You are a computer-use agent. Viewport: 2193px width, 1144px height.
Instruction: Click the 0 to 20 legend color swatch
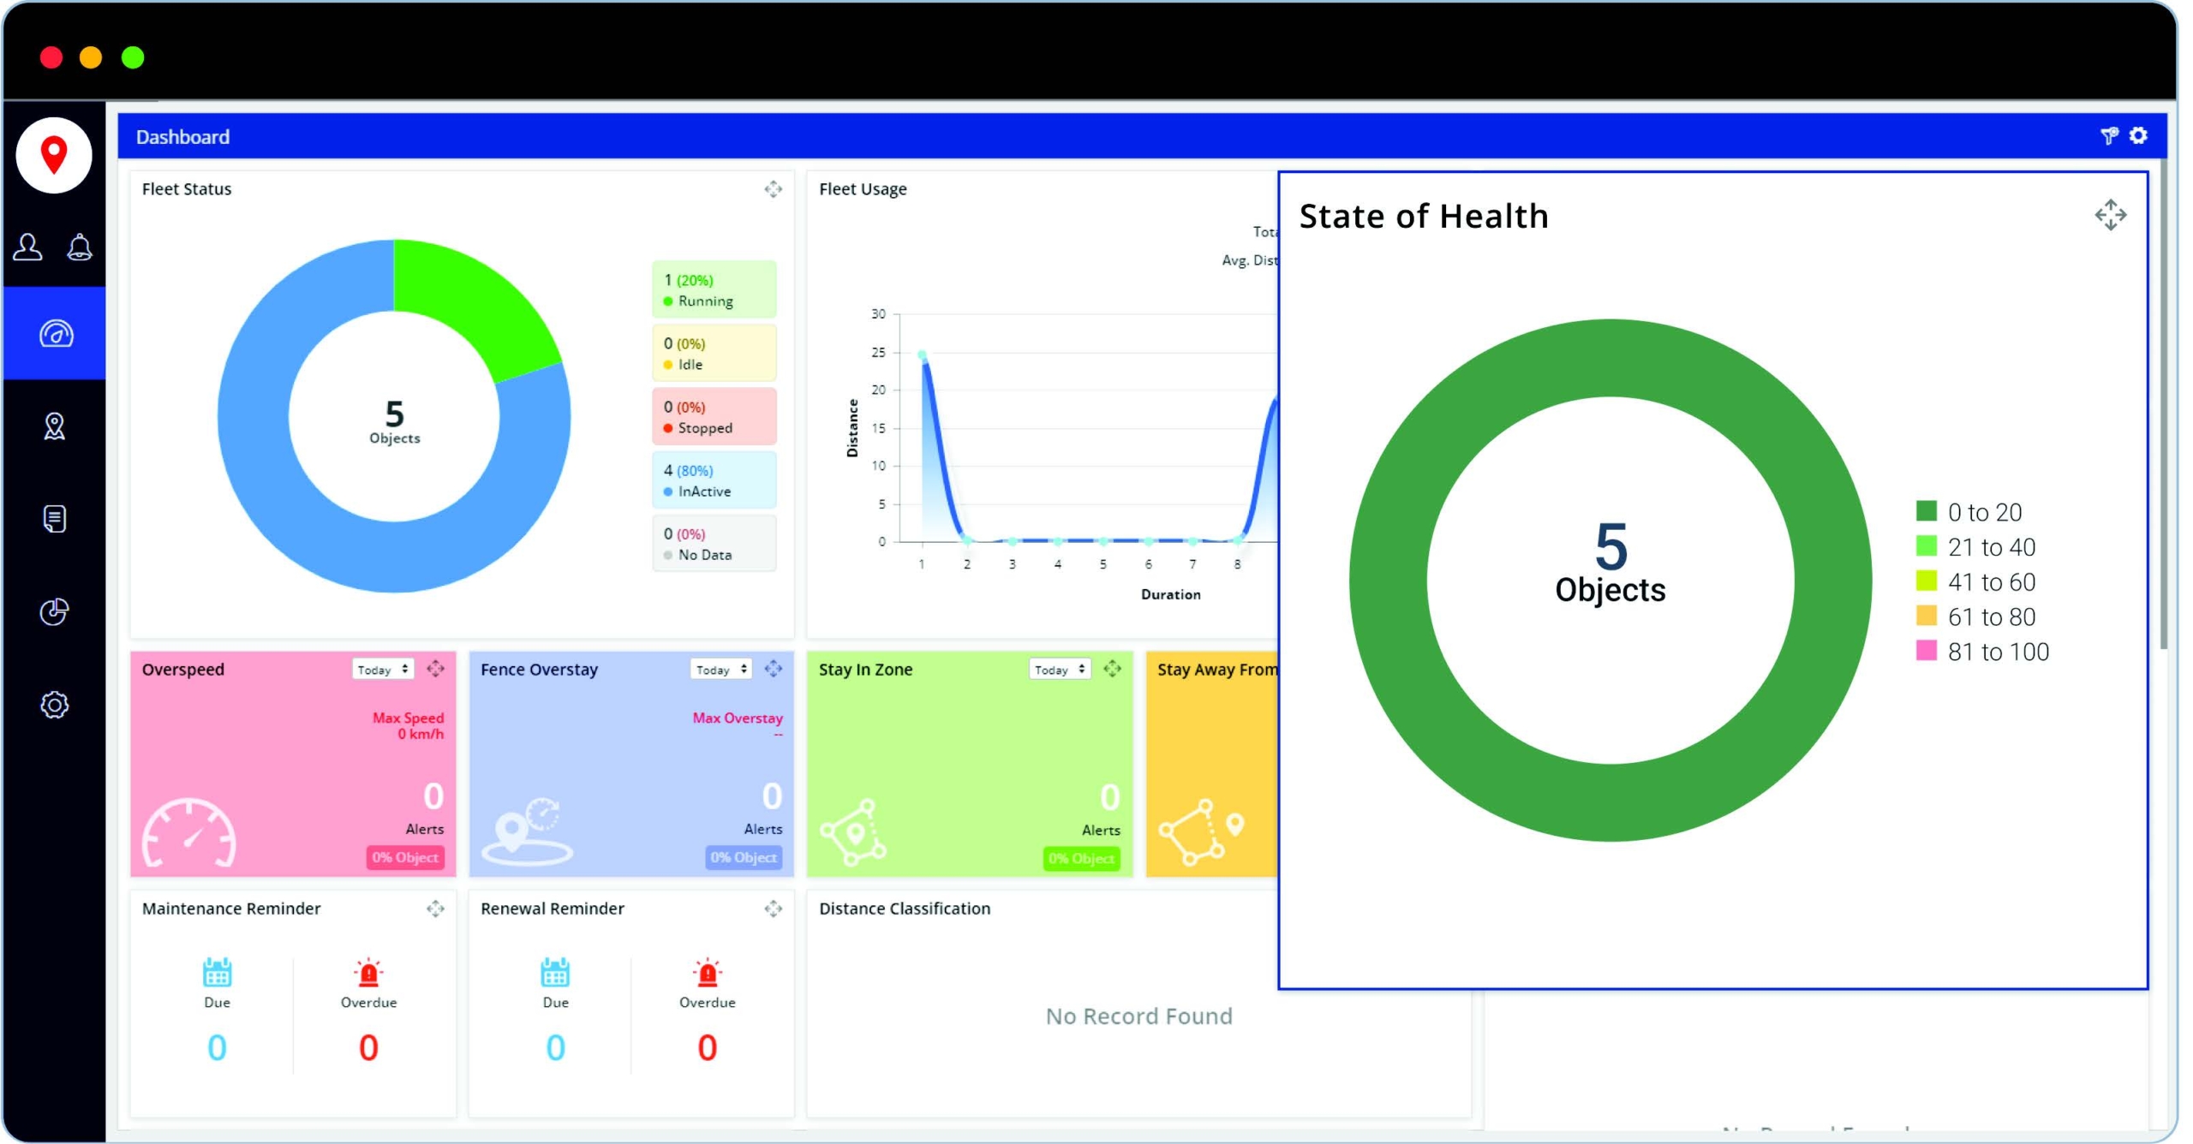pyautogui.click(x=1926, y=511)
